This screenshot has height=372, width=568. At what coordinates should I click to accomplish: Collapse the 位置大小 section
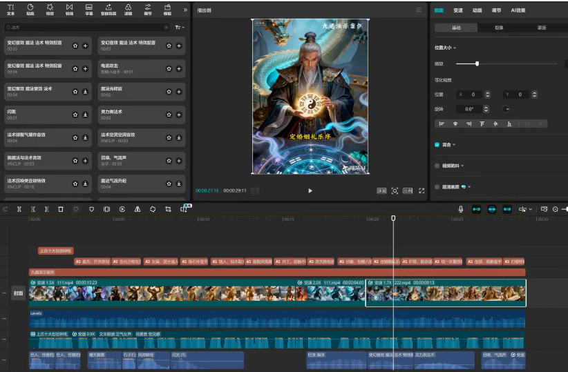click(455, 48)
